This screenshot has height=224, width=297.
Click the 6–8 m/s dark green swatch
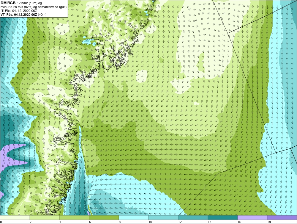(x=104, y=217)
